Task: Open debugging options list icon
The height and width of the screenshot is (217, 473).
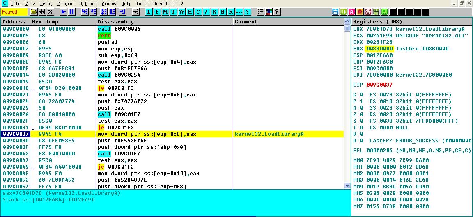Action: (x=261, y=12)
